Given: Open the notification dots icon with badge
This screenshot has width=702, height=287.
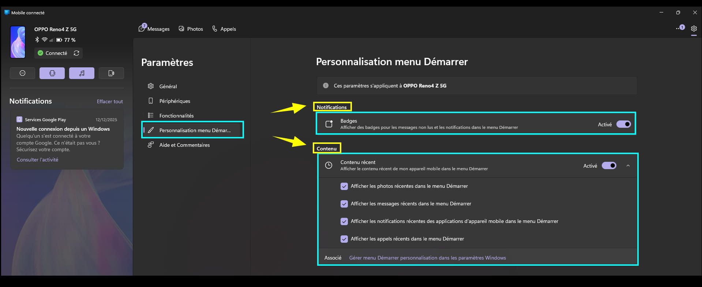Looking at the screenshot, I should pyautogui.click(x=680, y=28).
